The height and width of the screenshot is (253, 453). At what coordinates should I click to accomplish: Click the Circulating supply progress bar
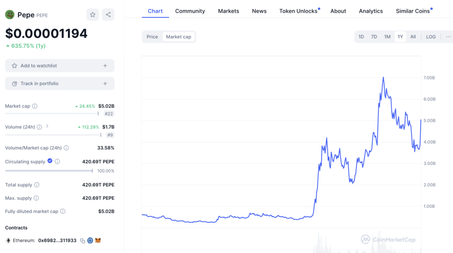pos(49,171)
